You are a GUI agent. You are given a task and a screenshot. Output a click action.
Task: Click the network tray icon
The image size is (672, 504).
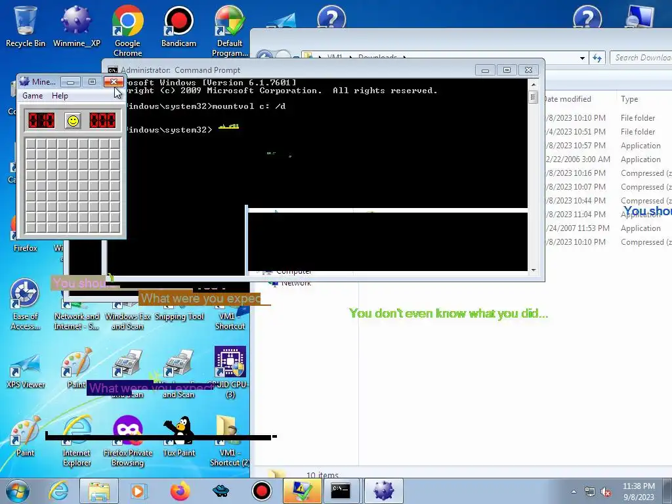590,492
